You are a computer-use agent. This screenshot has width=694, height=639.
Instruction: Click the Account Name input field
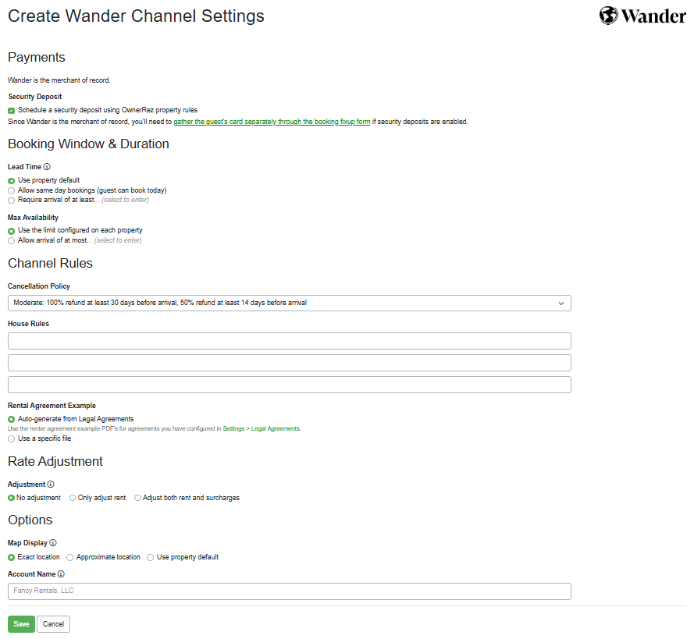click(289, 591)
